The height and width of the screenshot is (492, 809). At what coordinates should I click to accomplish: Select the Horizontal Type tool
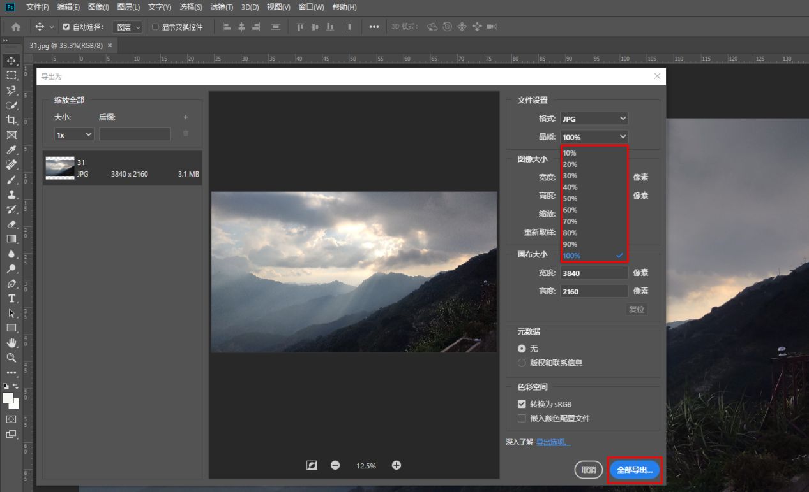[11, 298]
